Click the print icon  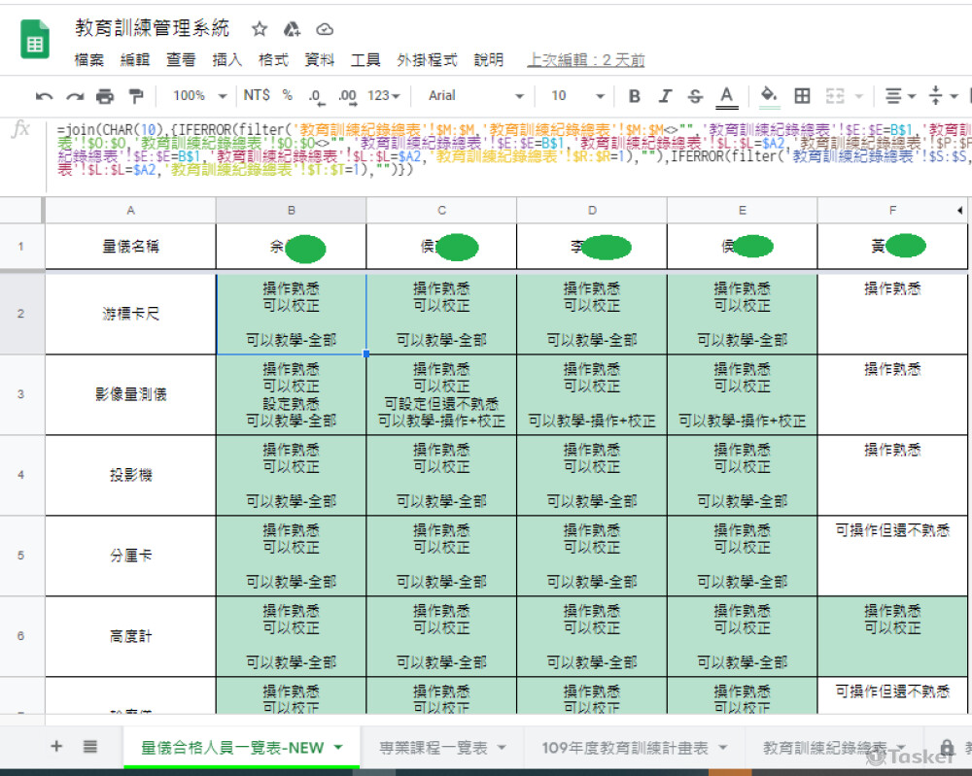pyautogui.click(x=105, y=96)
